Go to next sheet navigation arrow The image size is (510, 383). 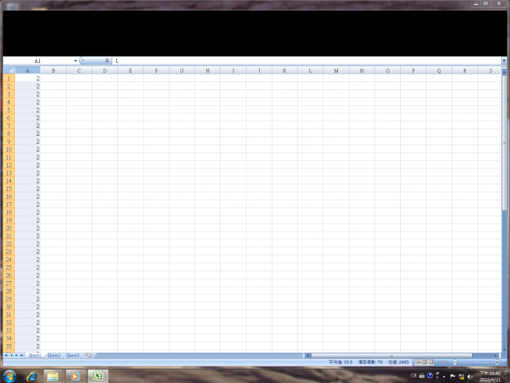point(16,355)
